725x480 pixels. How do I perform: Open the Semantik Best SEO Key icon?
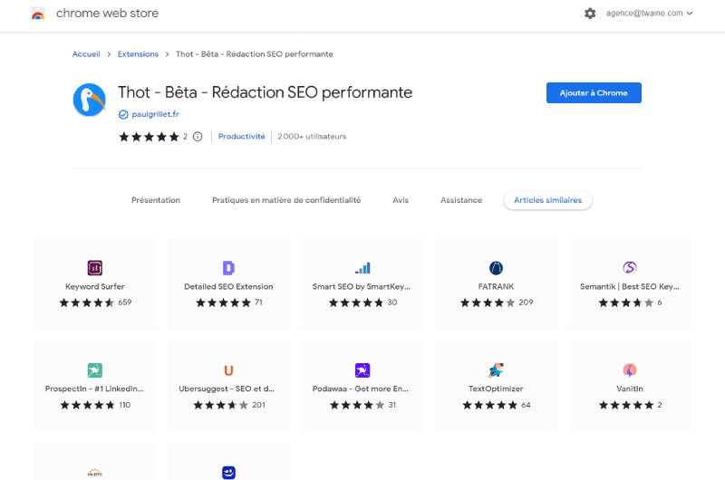(x=629, y=267)
